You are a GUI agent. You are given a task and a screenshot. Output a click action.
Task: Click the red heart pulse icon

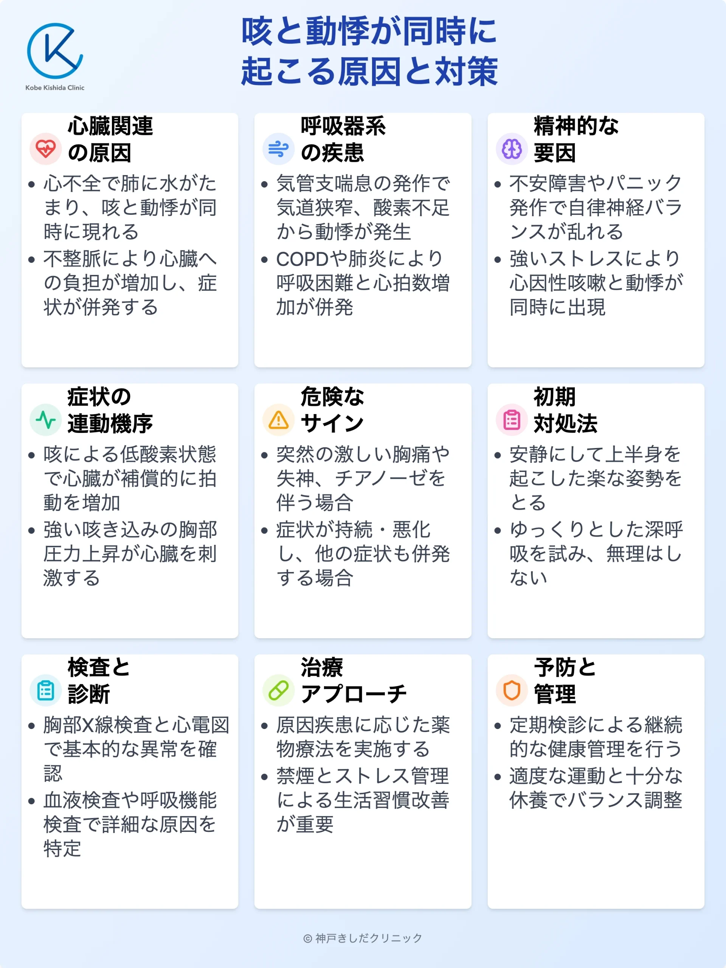point(45,149)
